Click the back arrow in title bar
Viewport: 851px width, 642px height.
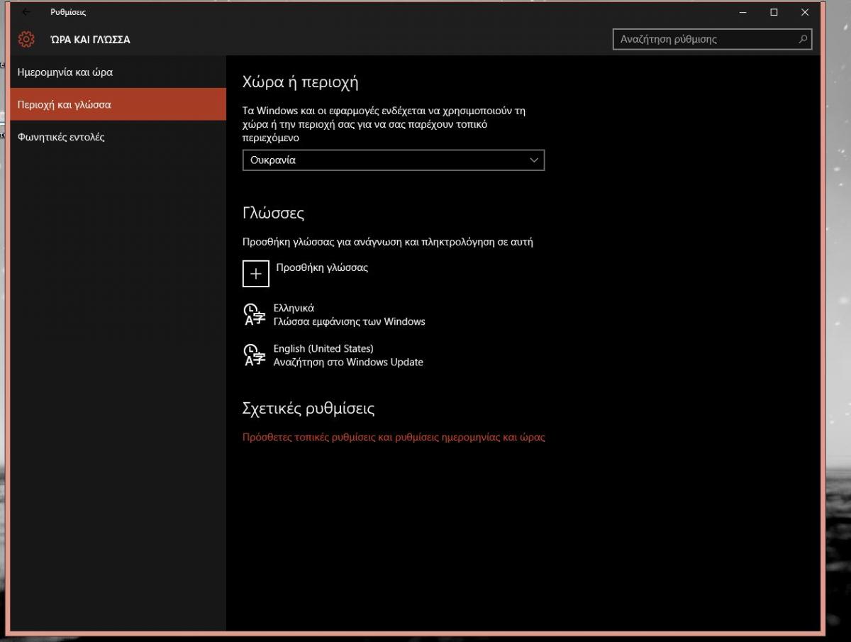26,12
